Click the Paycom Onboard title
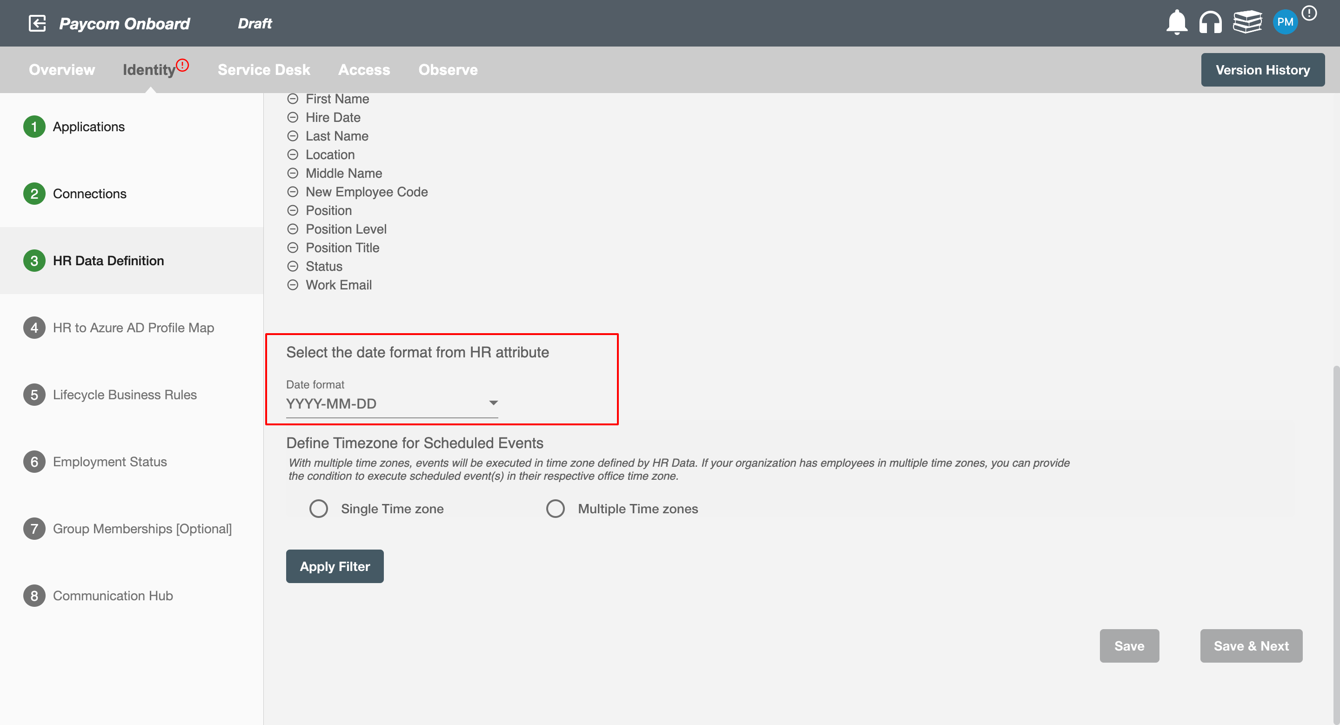This screenshot has width=1340, height=725. click(x=124, y=23)
